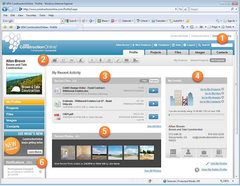The width and height of the screenshot is (240, 186).
Task: Click the new folder toolbar icon
Action: [72, 61]
